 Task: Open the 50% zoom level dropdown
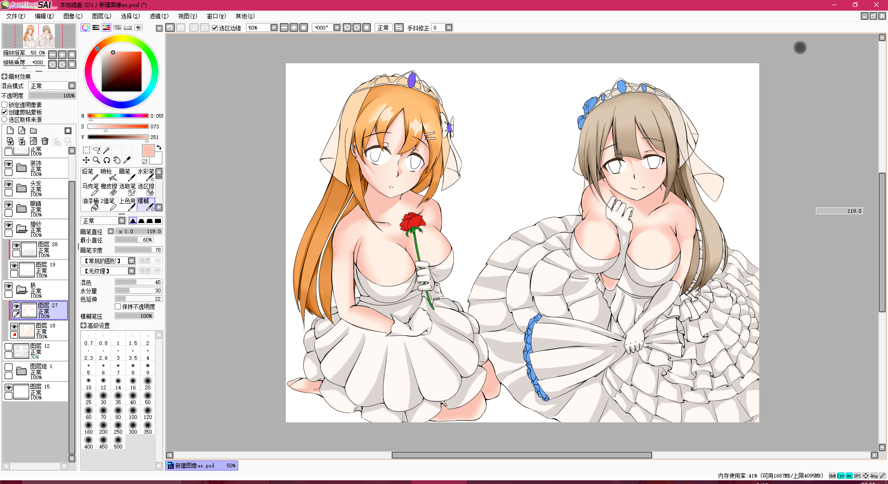pyautogui.click(x=274, y=28)
